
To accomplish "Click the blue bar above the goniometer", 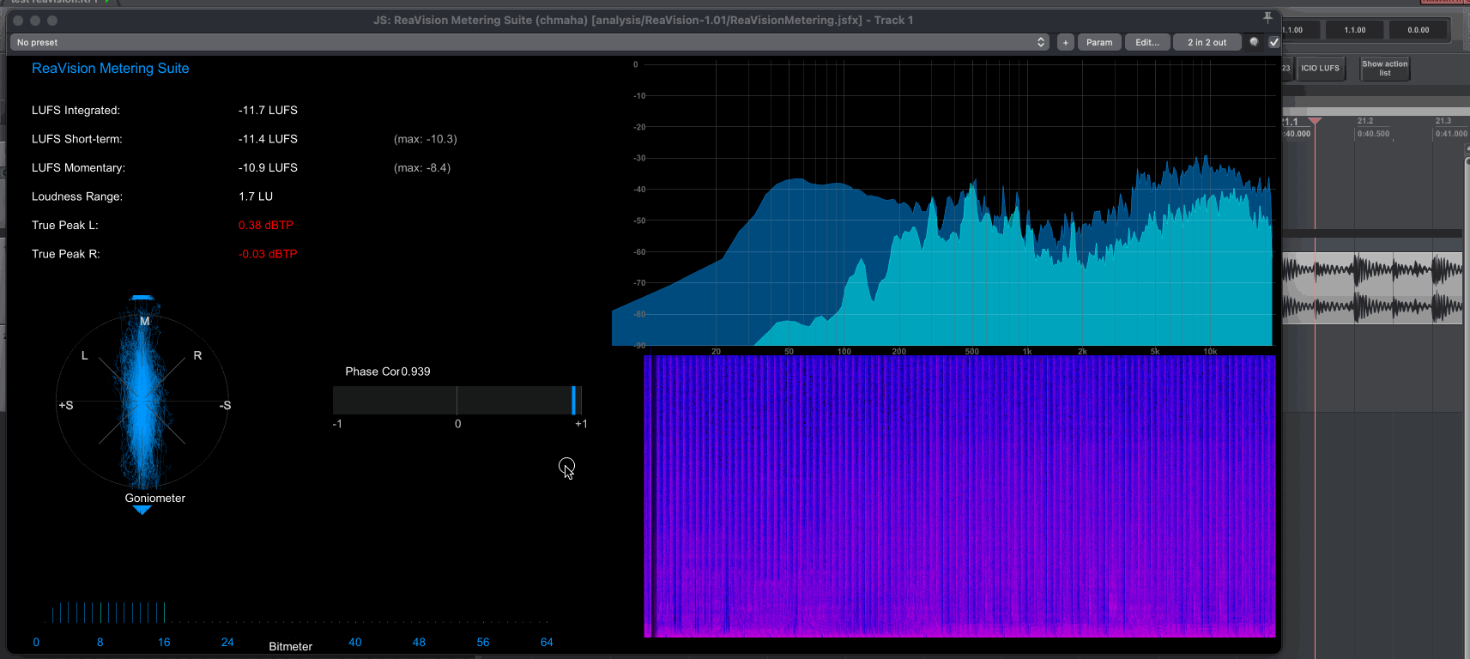I will click(142, 298).
